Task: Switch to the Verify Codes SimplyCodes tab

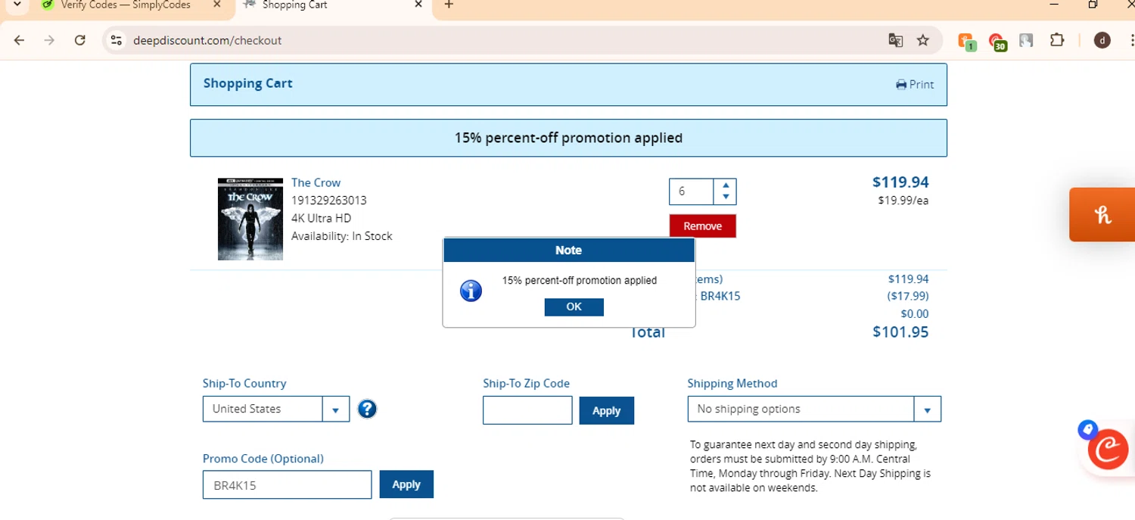Action: click(x=126, y=5)
